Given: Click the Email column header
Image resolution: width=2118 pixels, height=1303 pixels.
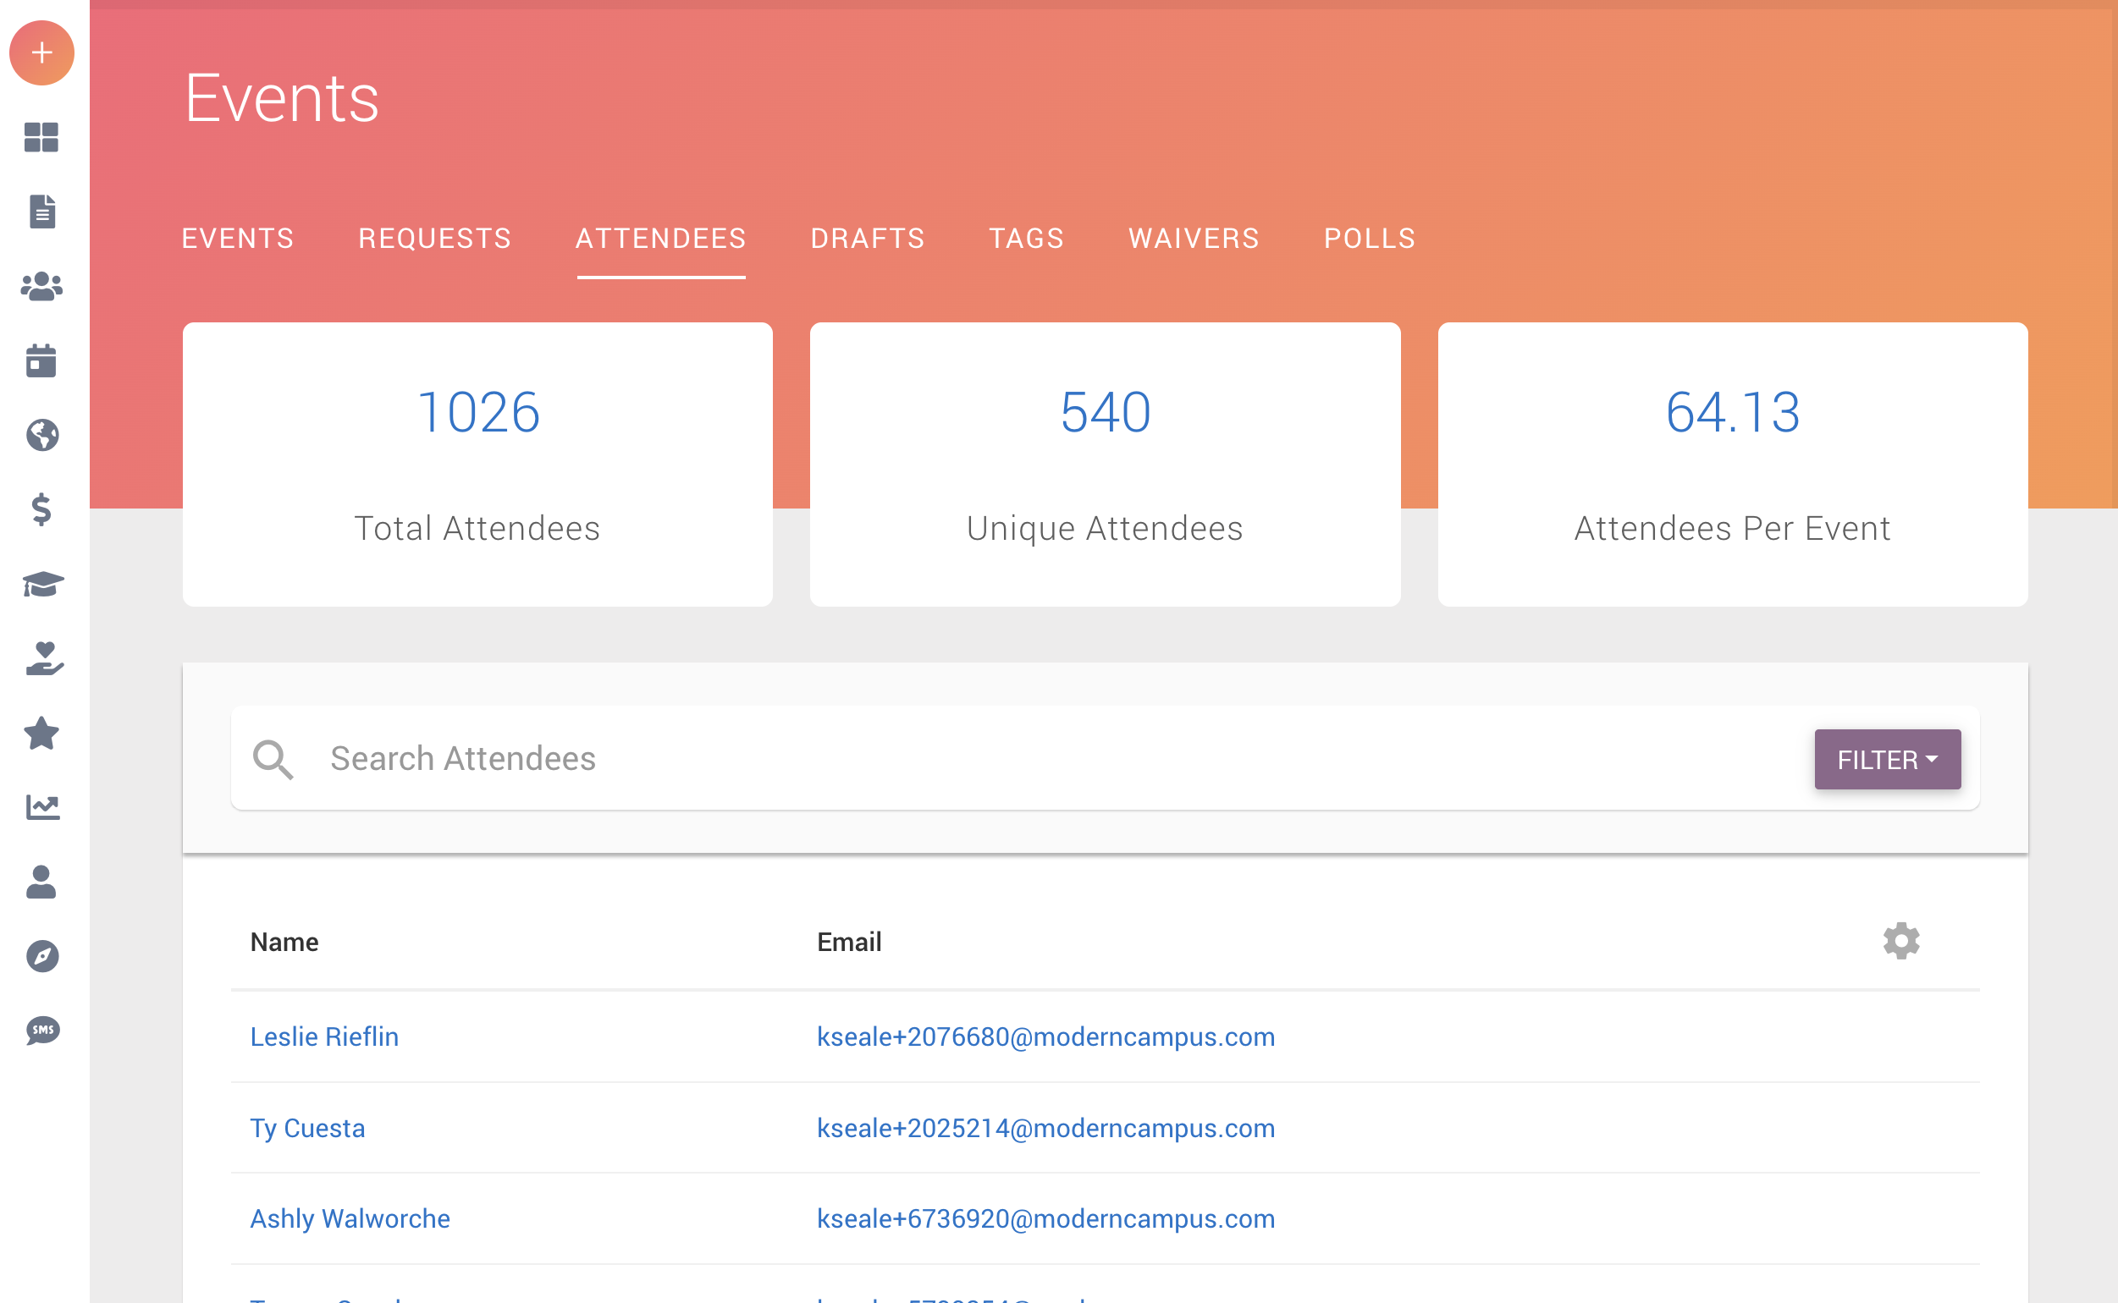Looking at the screenshot, I should [x=849, y=942].
